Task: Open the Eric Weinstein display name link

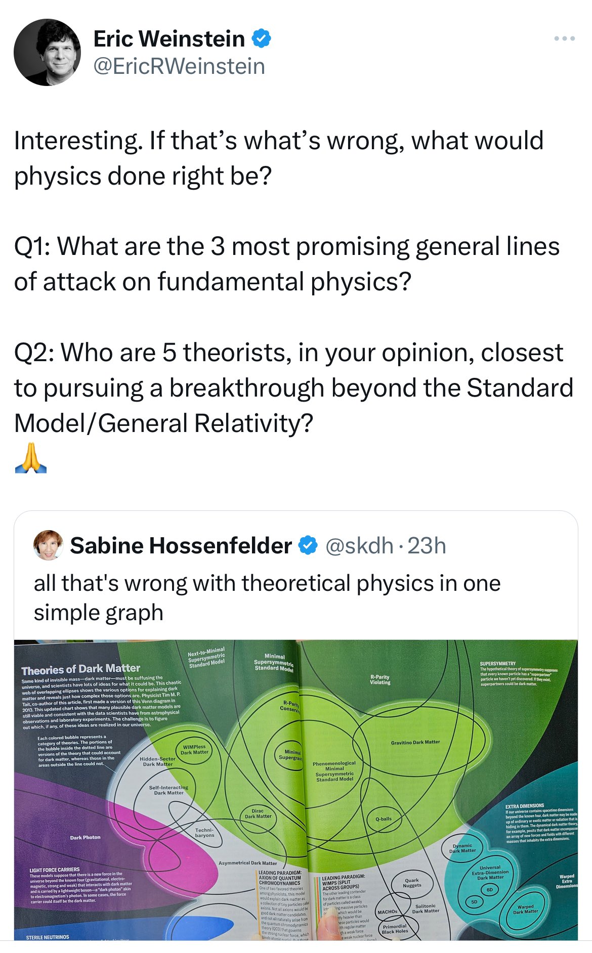Action: [169, 39]
